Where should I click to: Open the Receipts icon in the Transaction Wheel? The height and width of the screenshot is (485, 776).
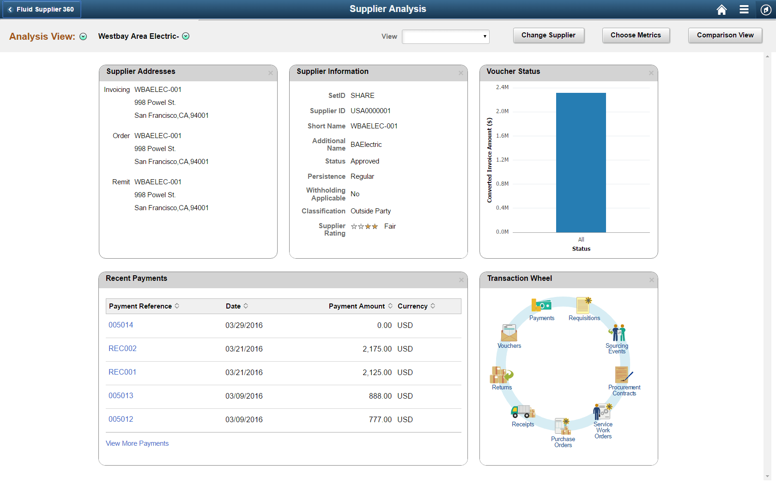pos(522,412)
